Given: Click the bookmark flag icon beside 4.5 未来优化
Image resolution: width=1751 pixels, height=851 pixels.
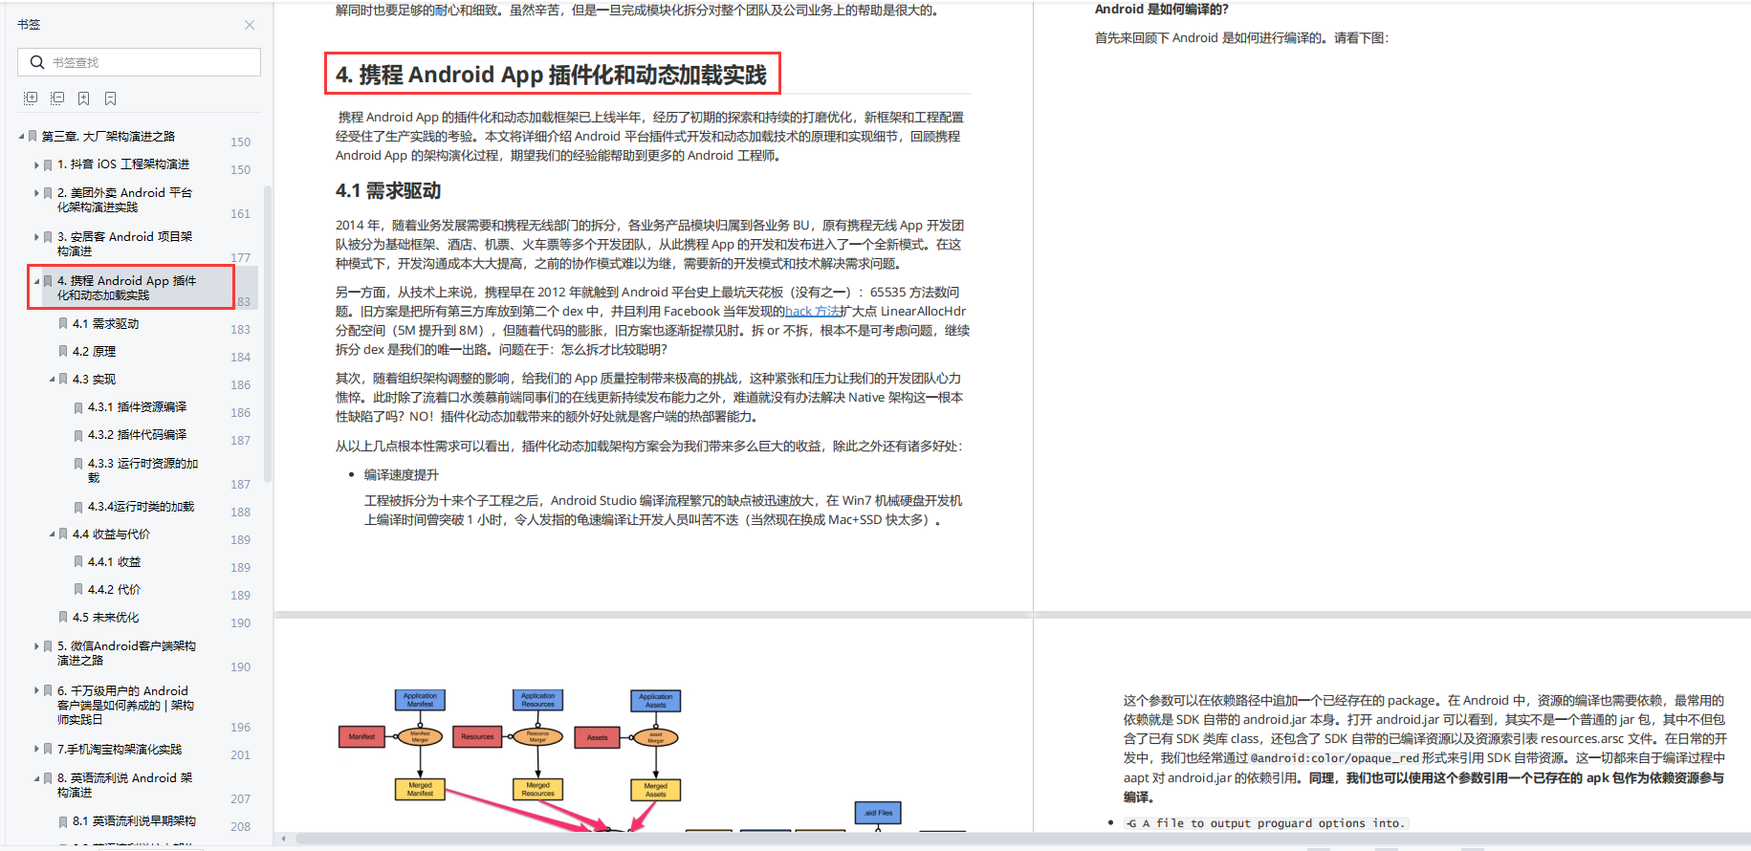Looking at the screenshot, I should click(63, 618).
